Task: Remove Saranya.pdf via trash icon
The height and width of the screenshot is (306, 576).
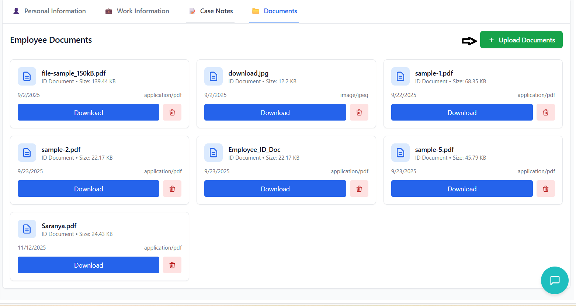Action: tap(172, 265)
